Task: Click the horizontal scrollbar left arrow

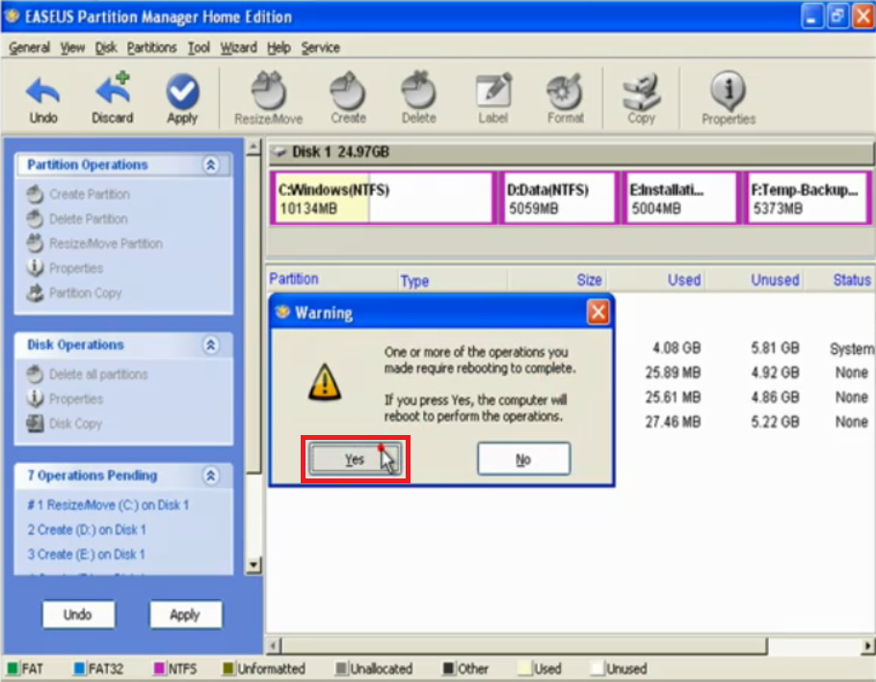Action: coord(273,646)
